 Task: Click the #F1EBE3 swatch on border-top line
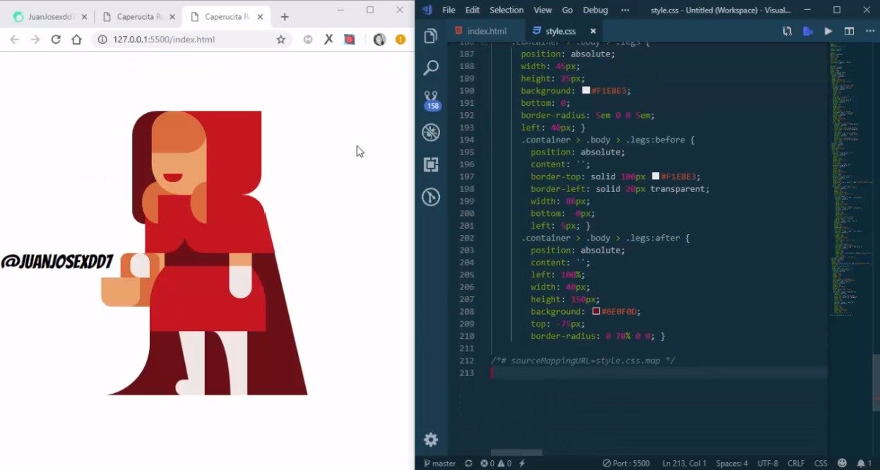pyautogui.click(x=655, y=176)
